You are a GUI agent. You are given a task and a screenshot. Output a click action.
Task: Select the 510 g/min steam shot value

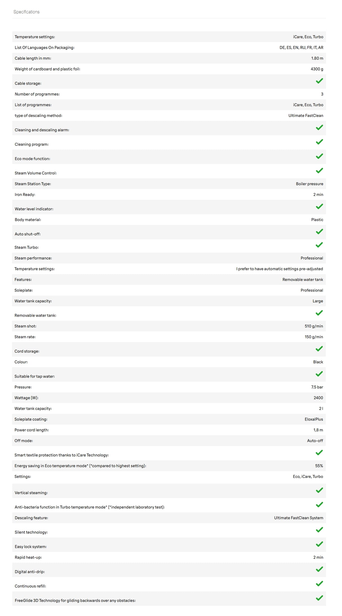pos(314,326)
